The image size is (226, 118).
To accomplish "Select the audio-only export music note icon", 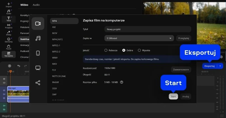I will (x=38, y=38).
